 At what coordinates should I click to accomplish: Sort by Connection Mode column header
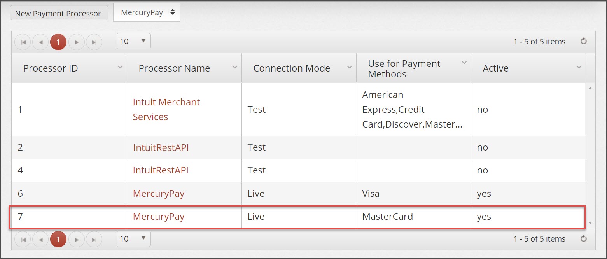click(292, 68)
